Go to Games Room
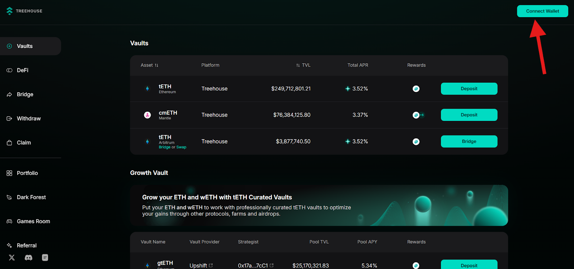574x269 pixels. pos(33,221)
